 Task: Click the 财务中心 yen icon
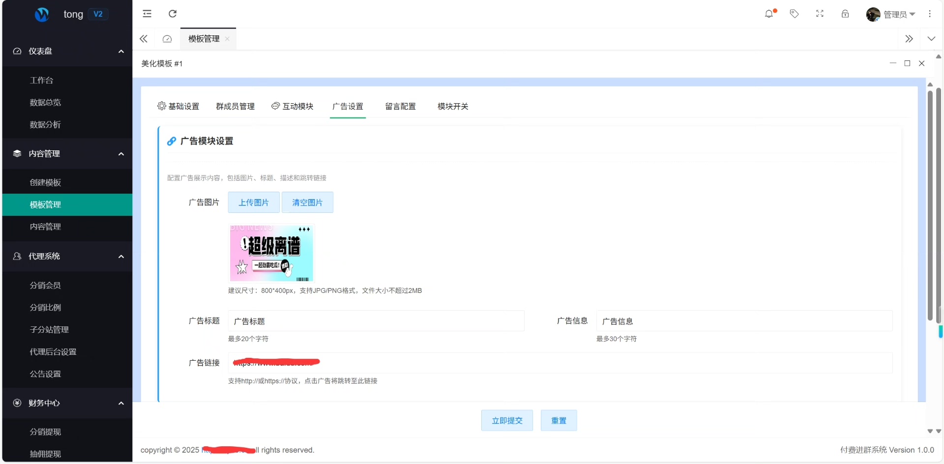[x=17, y=403]
